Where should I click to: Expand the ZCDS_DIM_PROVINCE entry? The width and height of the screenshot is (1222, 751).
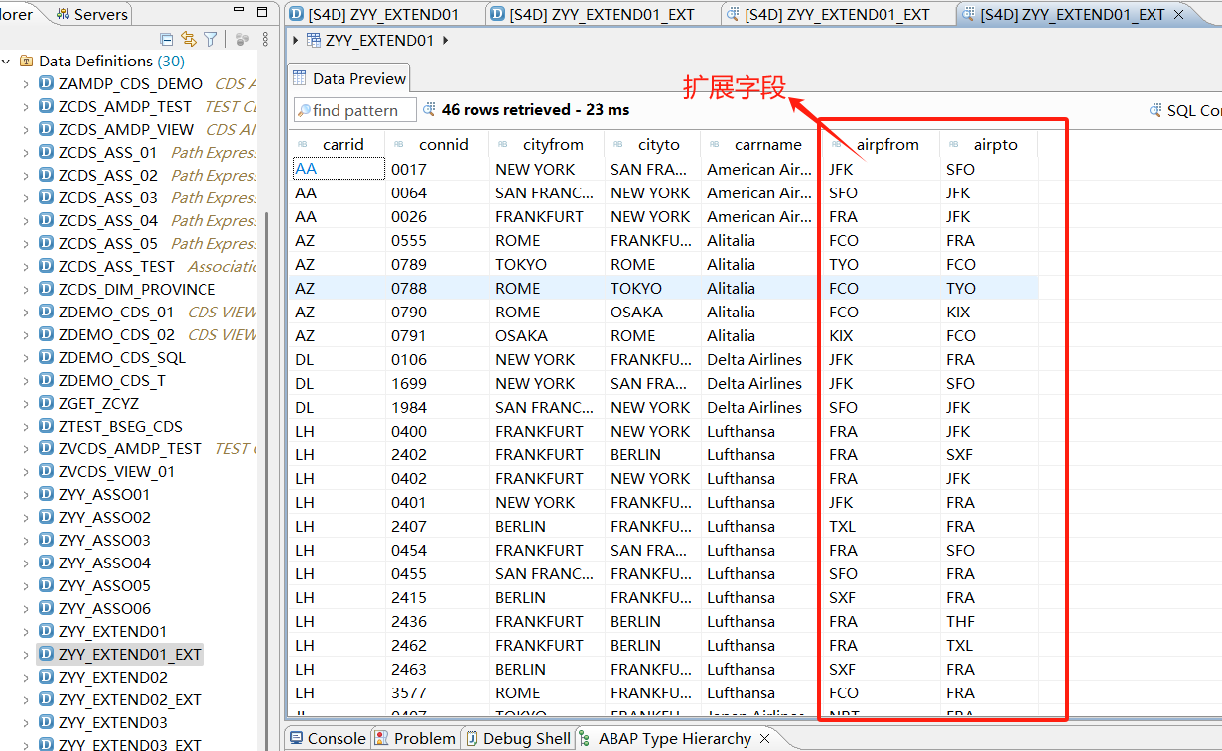26,289
